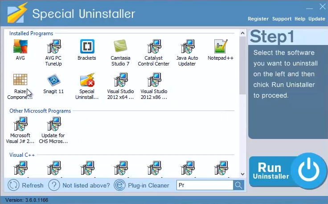
Task: Open Plug-in Cleaner label
Action: click(x=148, y=185)
